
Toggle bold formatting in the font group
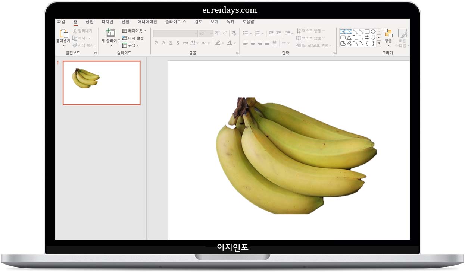(157, 43)
